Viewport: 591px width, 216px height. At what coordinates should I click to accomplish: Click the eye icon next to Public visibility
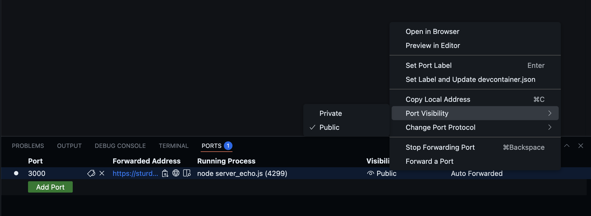pyautogui.click(x=370, y=173)
